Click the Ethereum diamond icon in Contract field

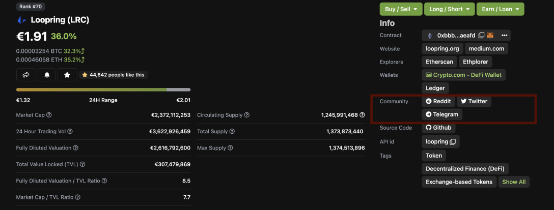(430, 35)
